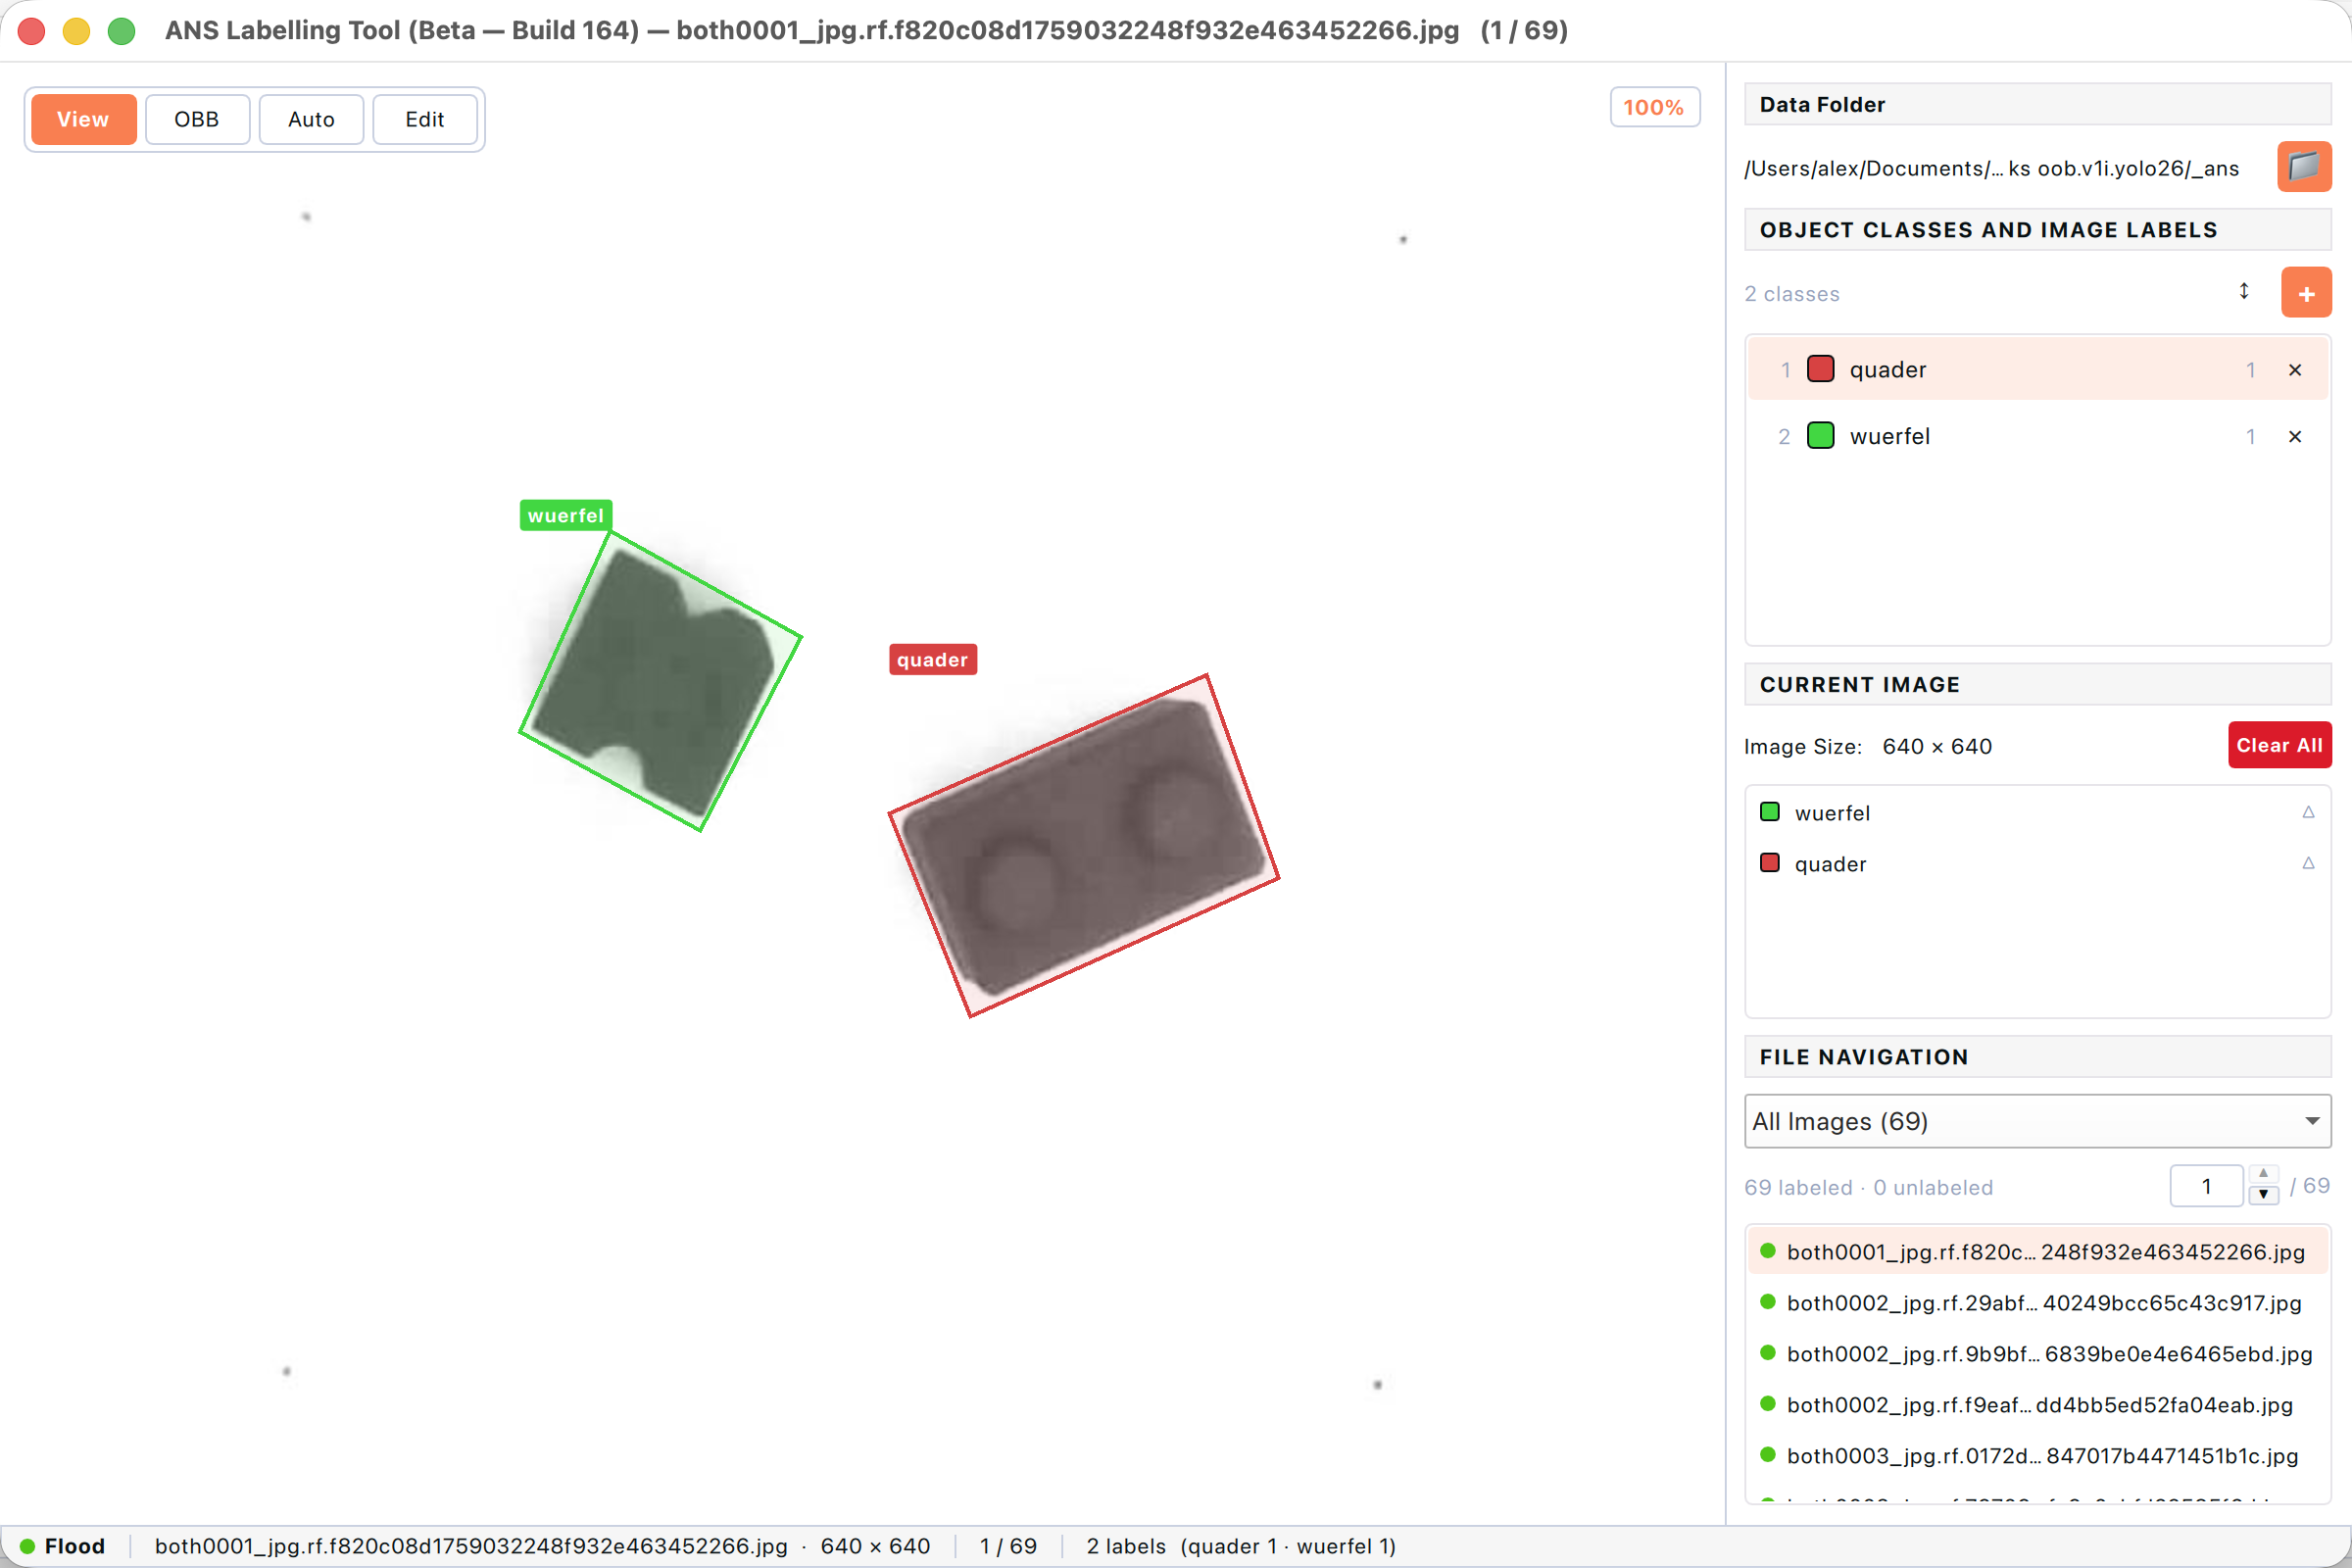
Task: Click the triangle icon next to wuerfel label
Action: pos(2308,812)
